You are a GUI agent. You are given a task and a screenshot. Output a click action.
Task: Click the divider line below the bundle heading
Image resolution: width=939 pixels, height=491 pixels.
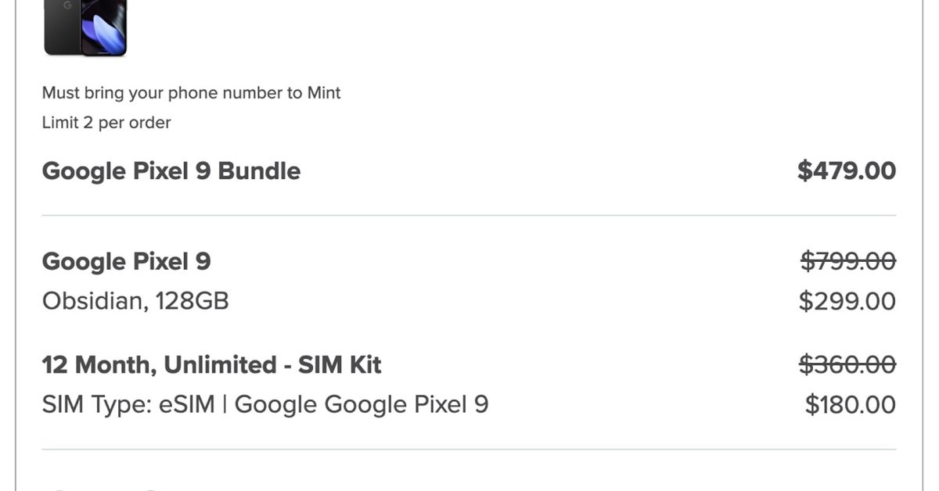coord(468,216)
